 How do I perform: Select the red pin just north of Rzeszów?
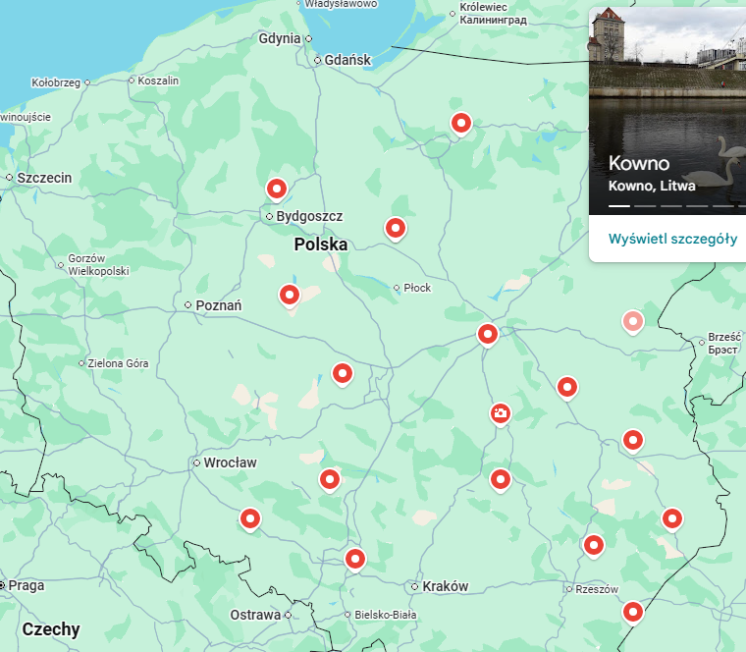(594, 546)
